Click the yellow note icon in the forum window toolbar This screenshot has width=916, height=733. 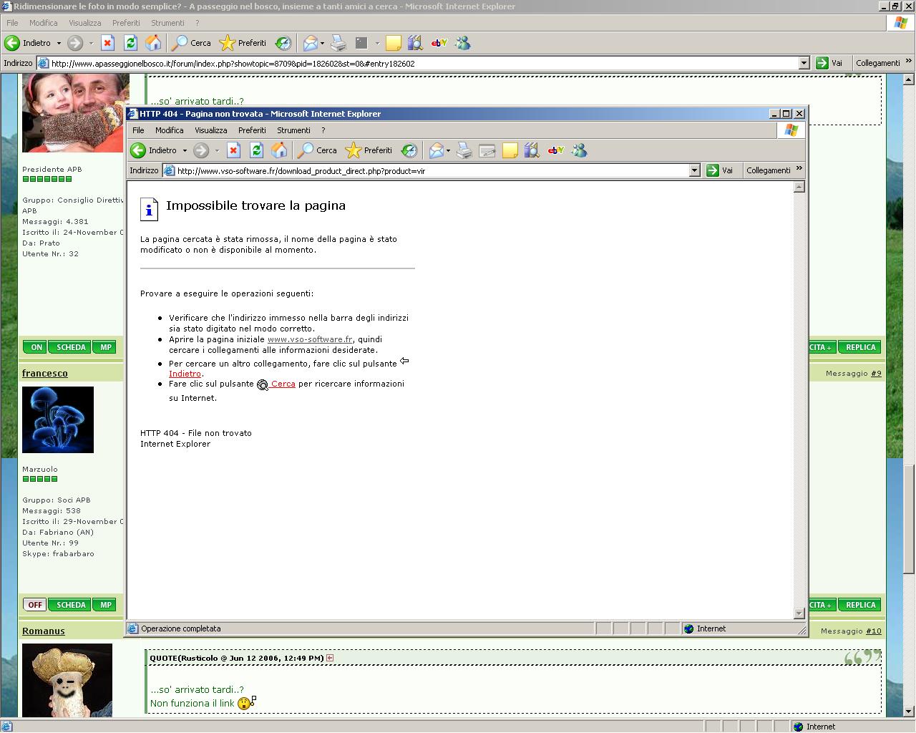tap(393, 43)
